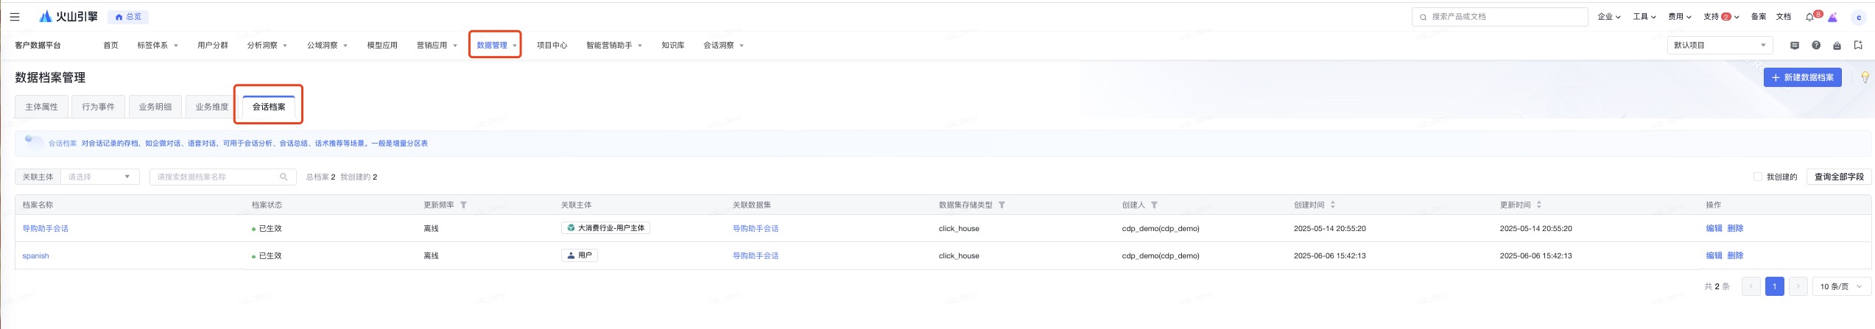Go to previous page arrow
Viewport: 1875px width, 329px height.
pos(1751,286)
